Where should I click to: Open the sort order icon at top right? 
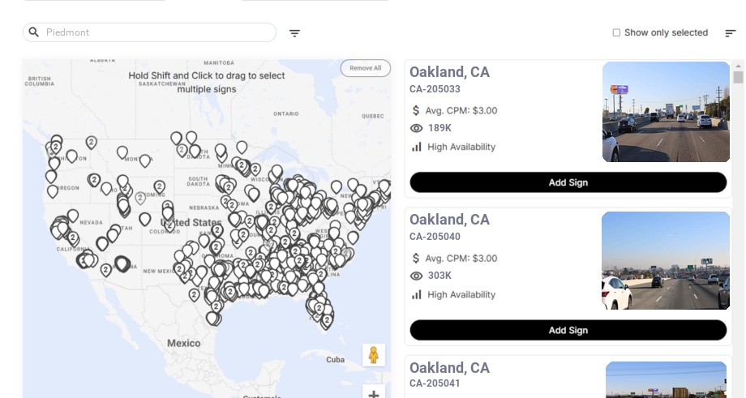click(x=730, y=33)
